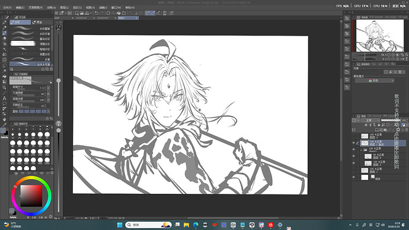The width and height of the screenshot is (409, 230).
Task: Expand the anti-aliasing options arrow
Action: point(49,111)
